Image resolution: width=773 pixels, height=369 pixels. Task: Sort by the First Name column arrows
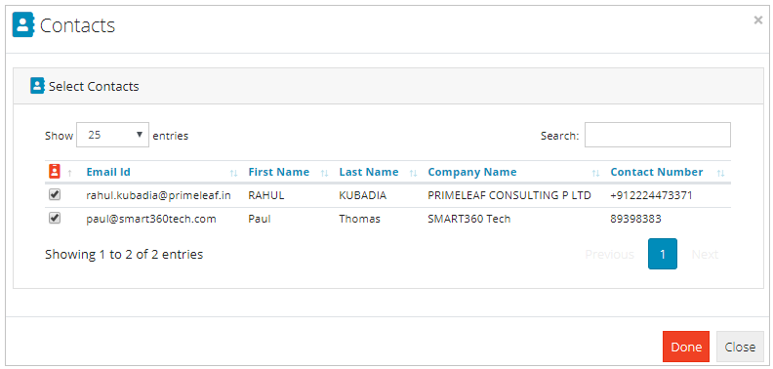324,173
